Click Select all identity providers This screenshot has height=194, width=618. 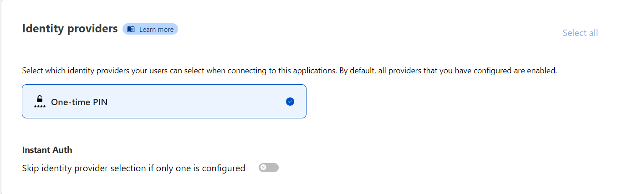tap(580, 33)
